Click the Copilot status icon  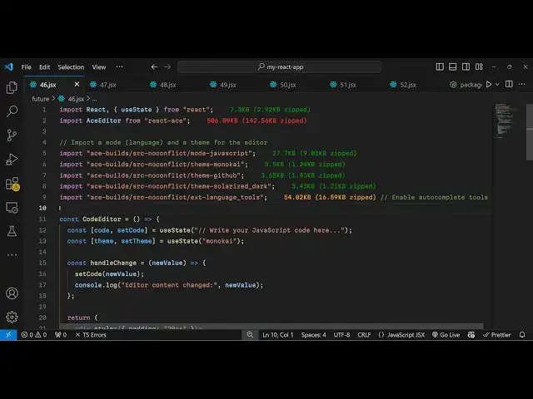pyautogui.click(x=471, y=335)
